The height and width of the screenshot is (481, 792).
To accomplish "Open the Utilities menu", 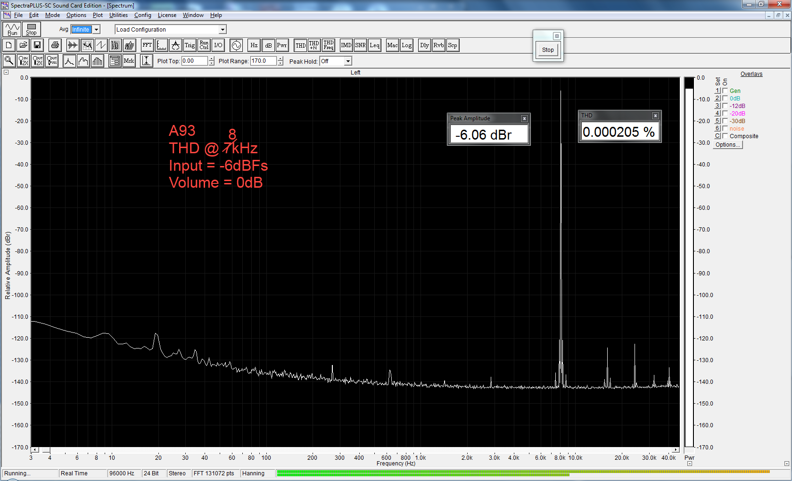I will tap(118, 15).
